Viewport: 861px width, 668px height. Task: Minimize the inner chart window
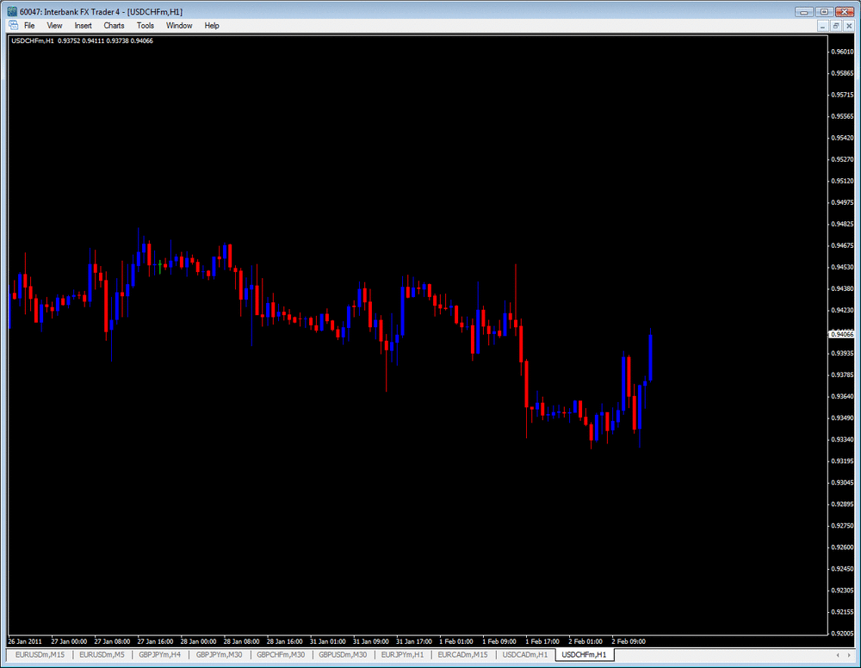(x=822, y=26)
